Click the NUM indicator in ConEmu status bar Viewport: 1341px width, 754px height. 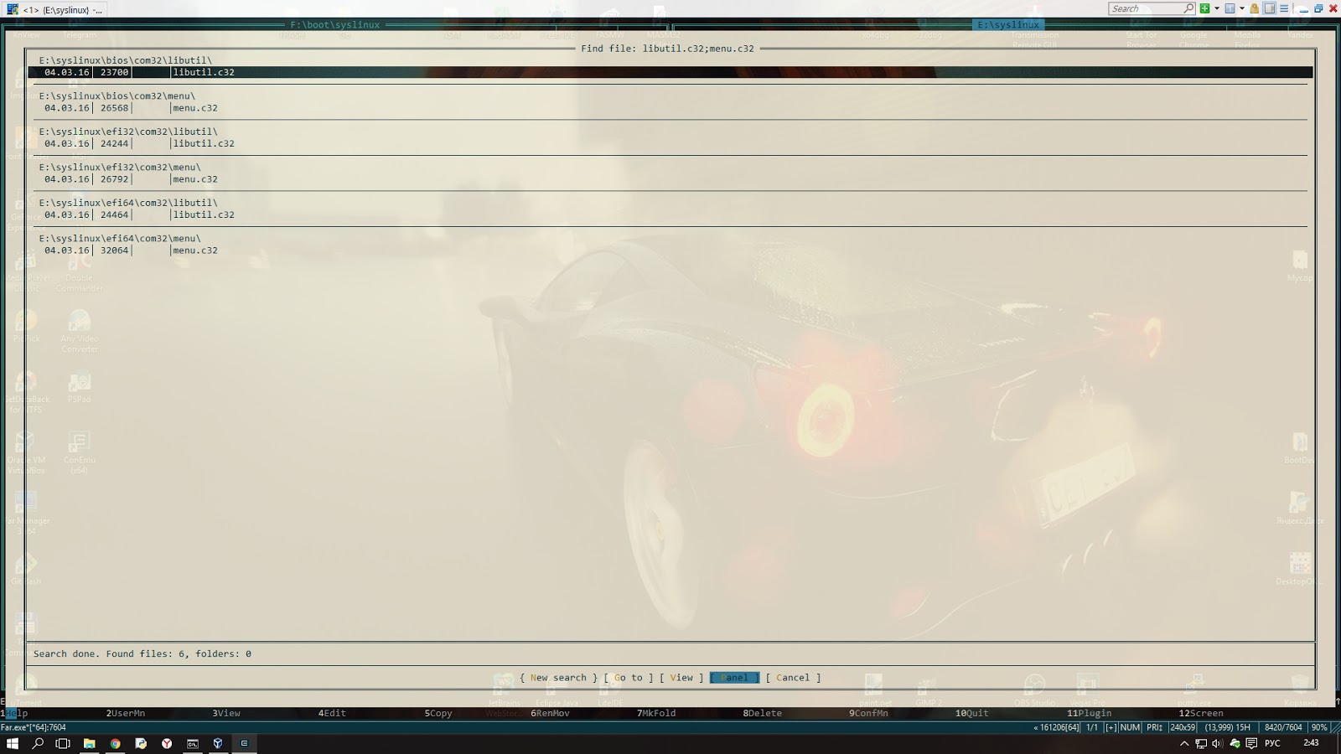coord(1130,728)
